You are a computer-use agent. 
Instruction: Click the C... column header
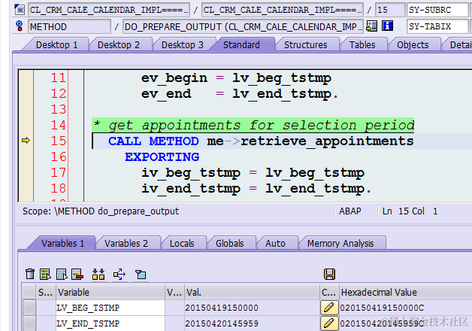(x=329, y=292)
